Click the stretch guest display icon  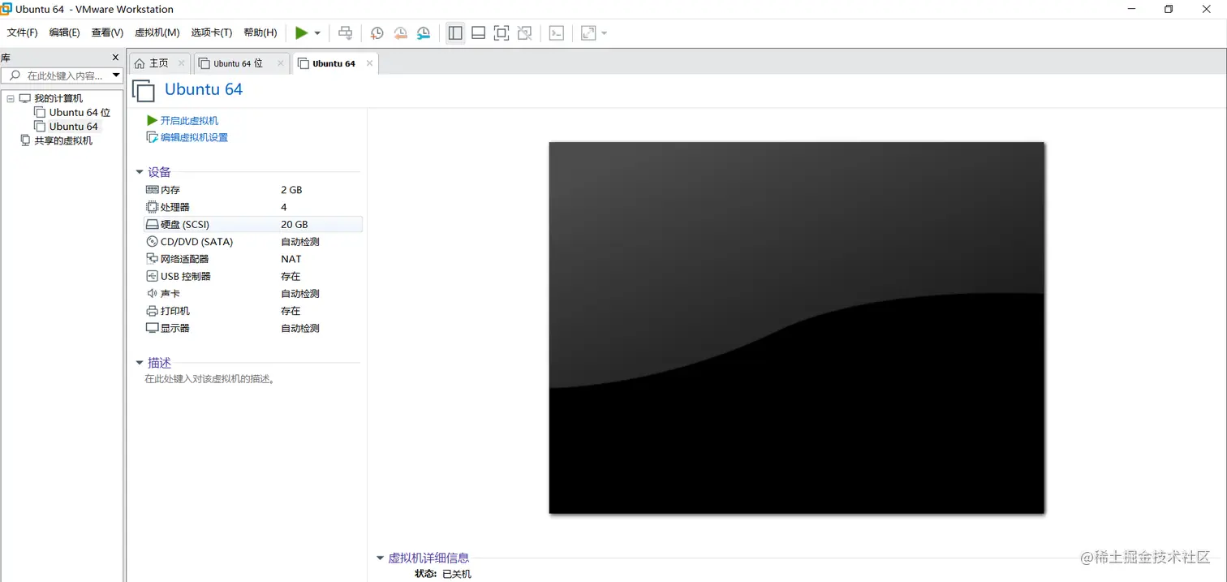tap(588, 32)
